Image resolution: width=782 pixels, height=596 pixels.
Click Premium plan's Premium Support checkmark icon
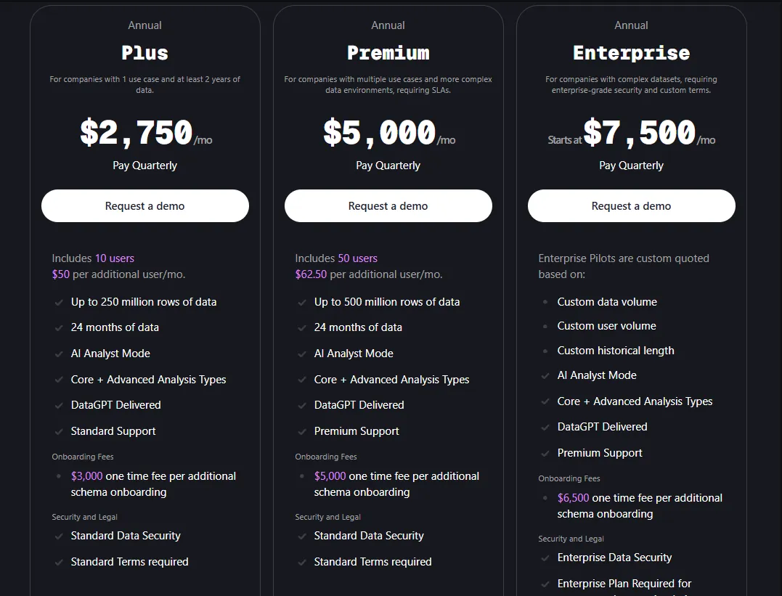click(302, 431)
